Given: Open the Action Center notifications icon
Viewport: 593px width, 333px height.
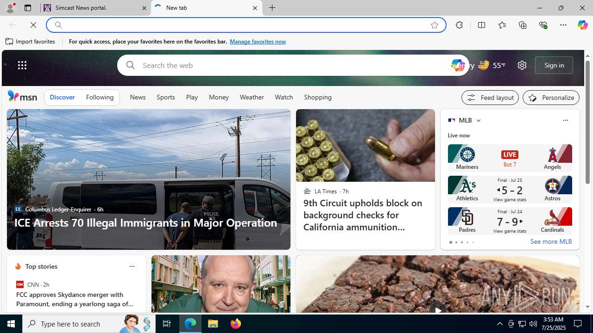Looking at the screenshot, I should coord(578,324).
